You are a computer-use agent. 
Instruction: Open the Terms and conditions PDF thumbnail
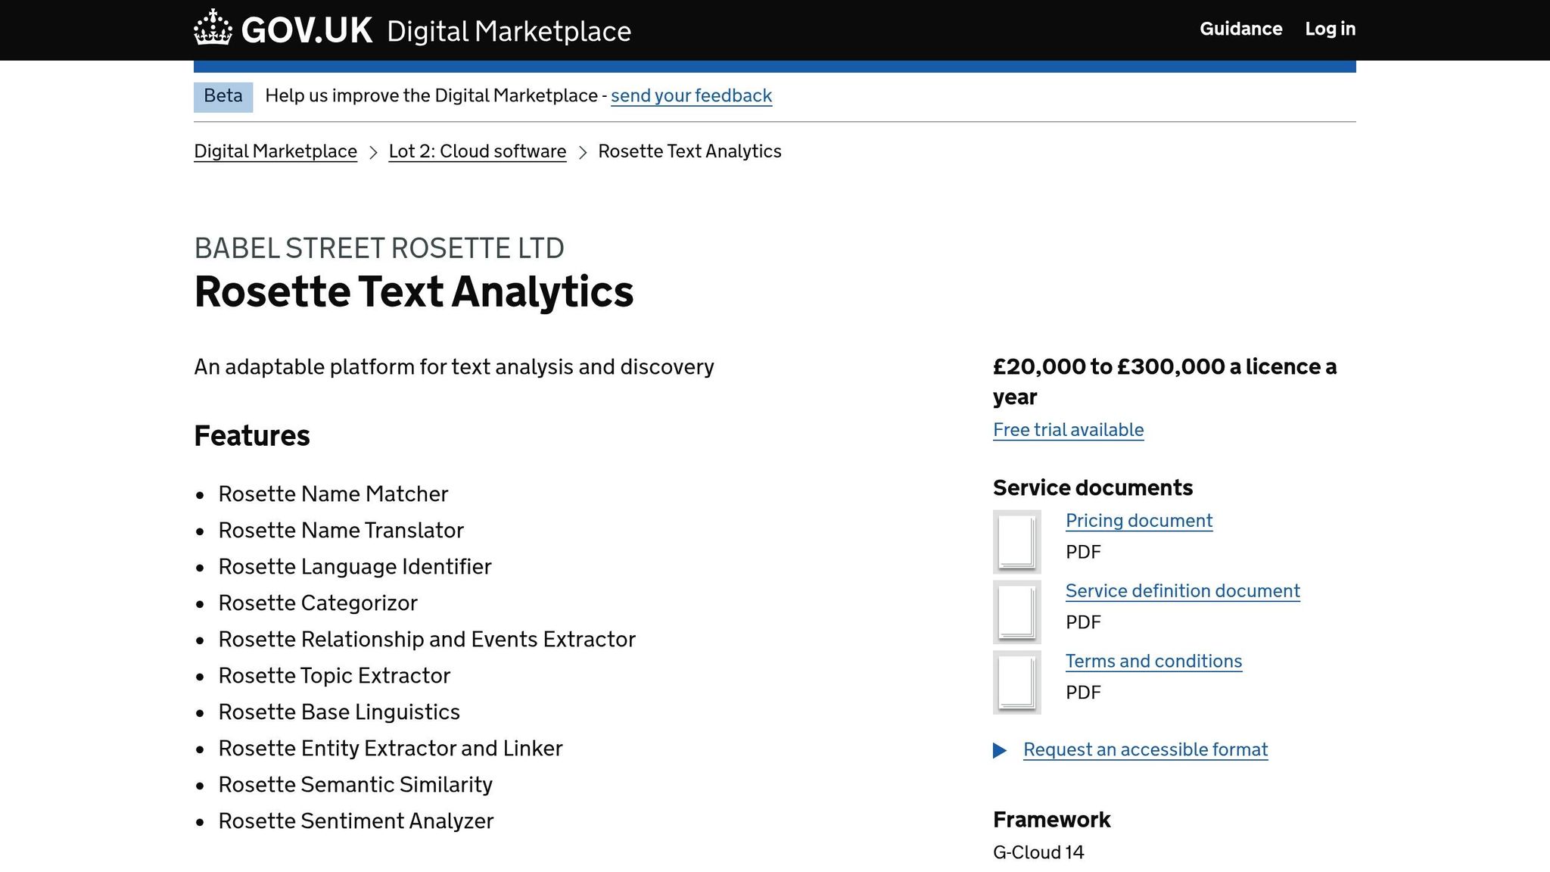point(1016,682)
